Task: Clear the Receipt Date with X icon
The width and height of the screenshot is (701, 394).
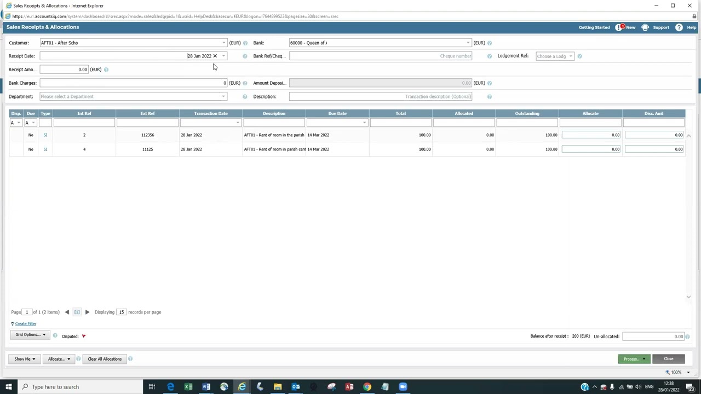Action: point(215,56)
